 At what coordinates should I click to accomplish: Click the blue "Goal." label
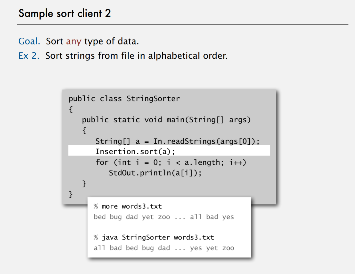tap(29, 41)
